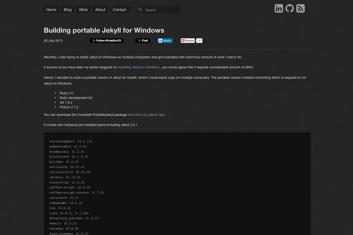Image resolution: width=353 pixels, height=235 pixels.
Task: Open the Installing Jekyll on Windows link
Action: (139, 67)
